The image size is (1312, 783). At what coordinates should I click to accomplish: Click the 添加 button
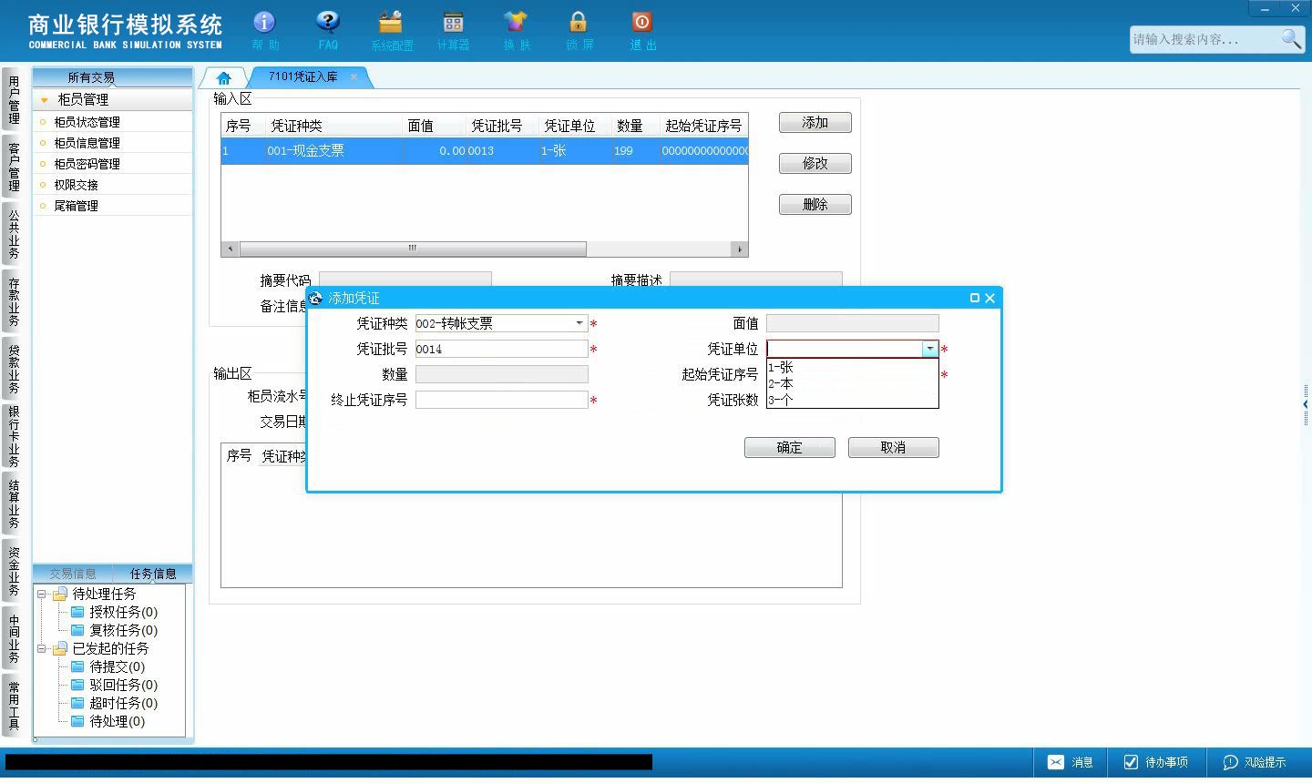[x=815, y=123]
